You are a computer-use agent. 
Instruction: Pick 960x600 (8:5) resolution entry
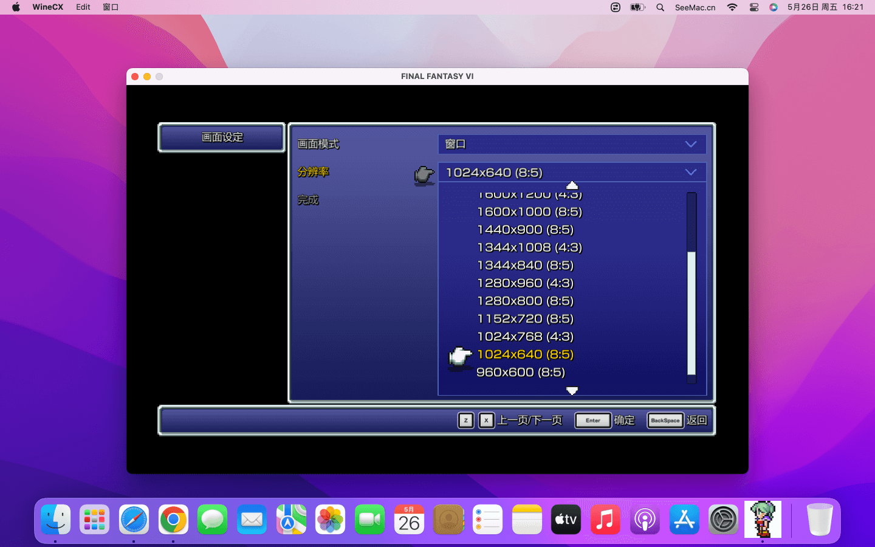point(521,372)
